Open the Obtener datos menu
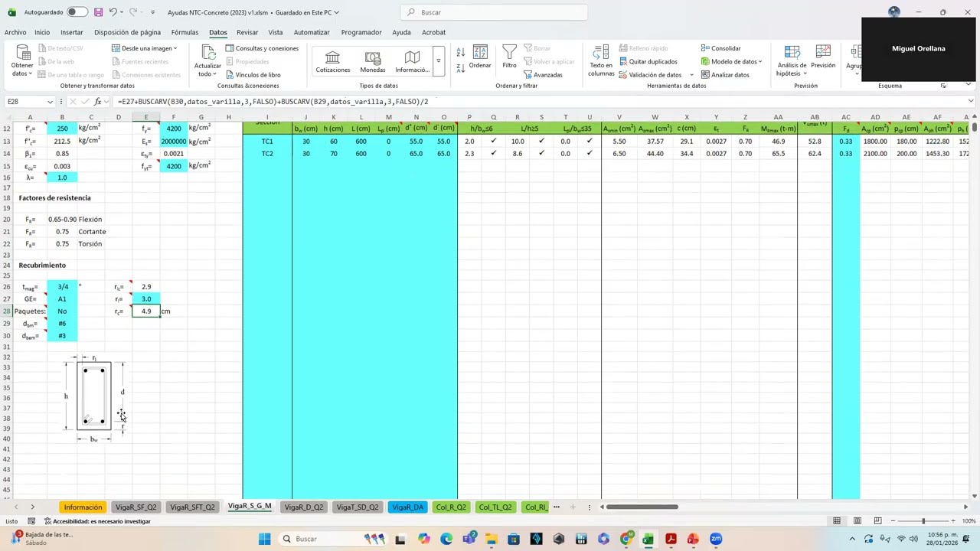The image size is (980, 551). pos(22,60)
